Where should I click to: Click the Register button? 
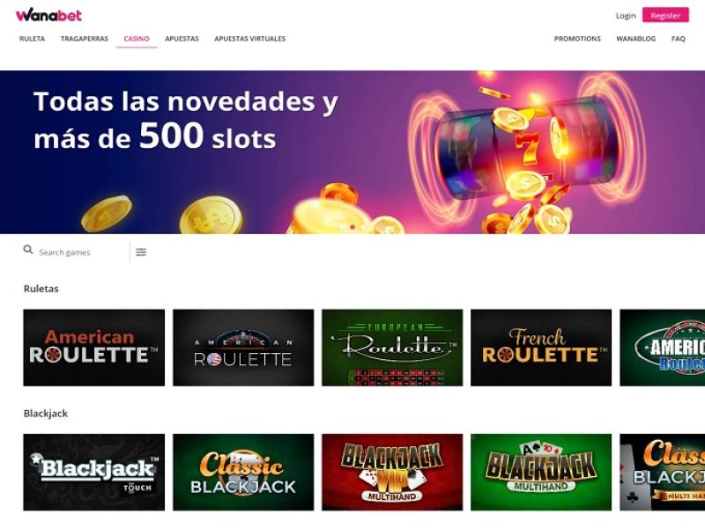point(665,15)
